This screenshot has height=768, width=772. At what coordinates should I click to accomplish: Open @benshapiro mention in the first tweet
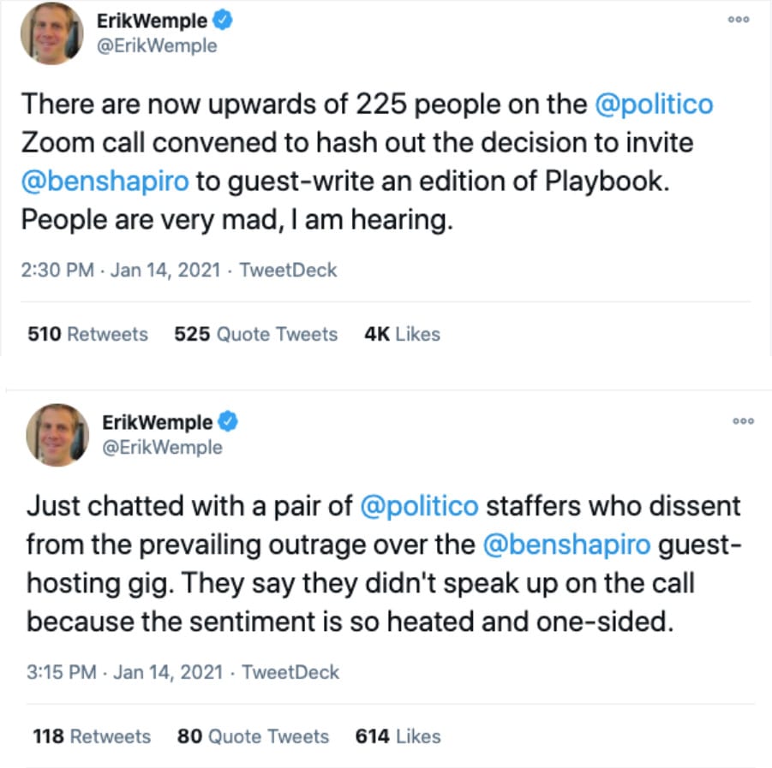(109, 182)
